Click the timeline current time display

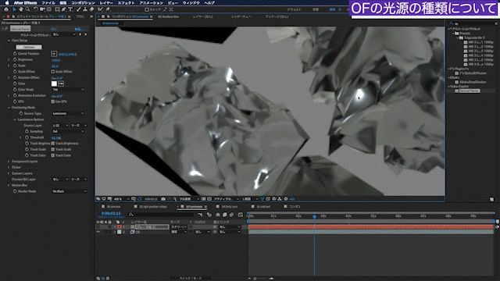pos(111,213)
